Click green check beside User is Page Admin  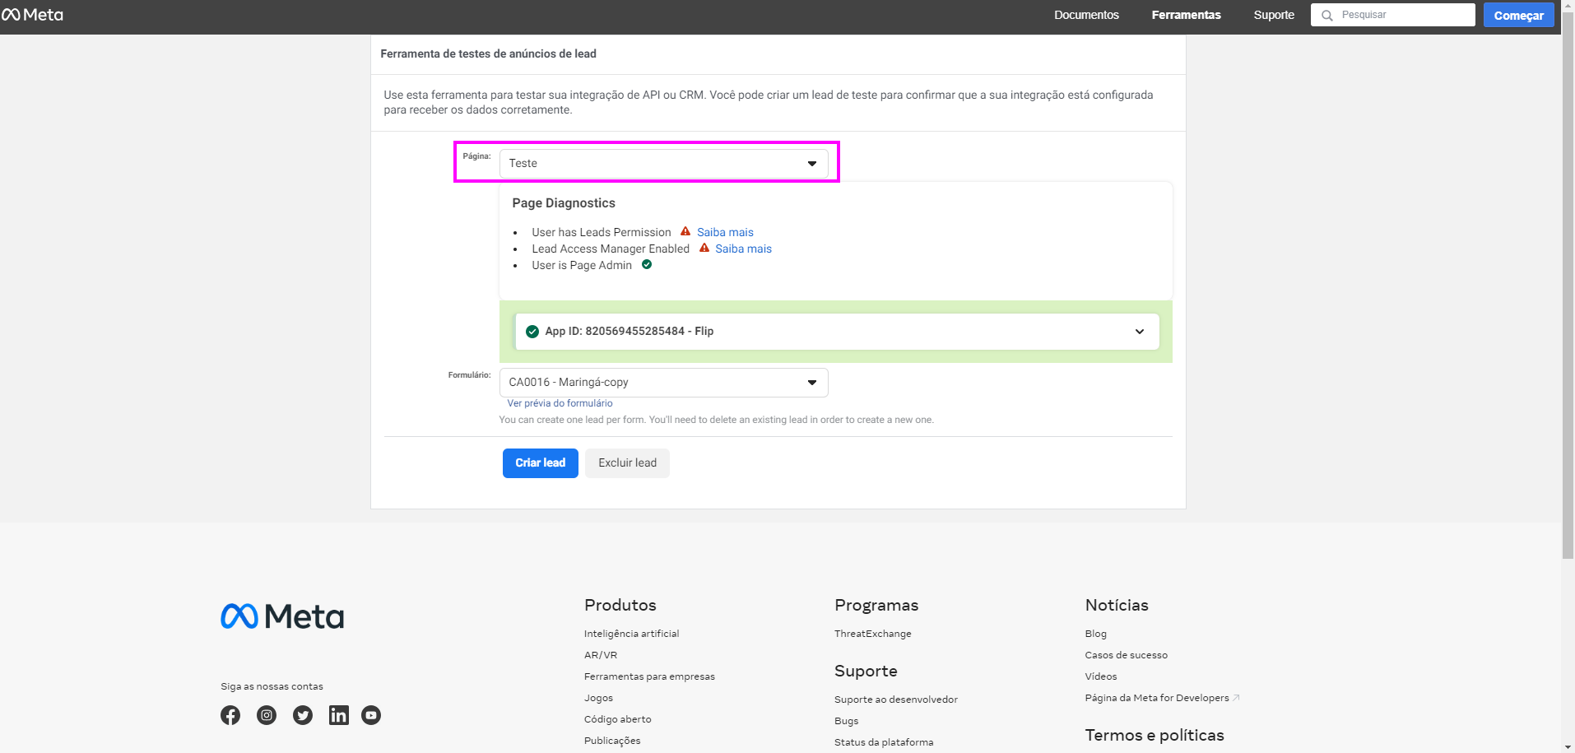point(646,264)
